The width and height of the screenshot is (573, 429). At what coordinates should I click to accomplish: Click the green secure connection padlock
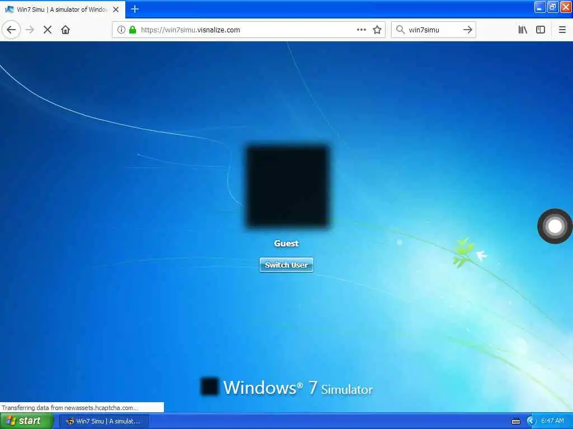click(133, 30)
